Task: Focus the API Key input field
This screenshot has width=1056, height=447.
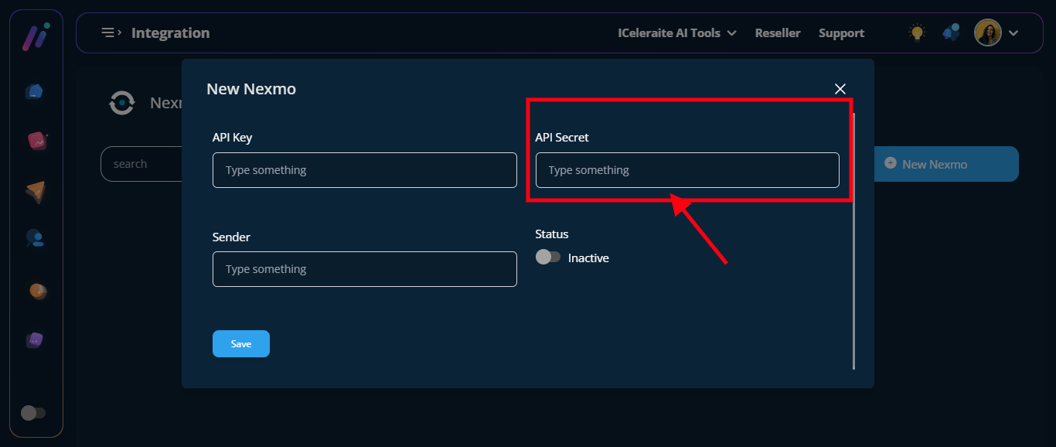Action: coord(364,170)
